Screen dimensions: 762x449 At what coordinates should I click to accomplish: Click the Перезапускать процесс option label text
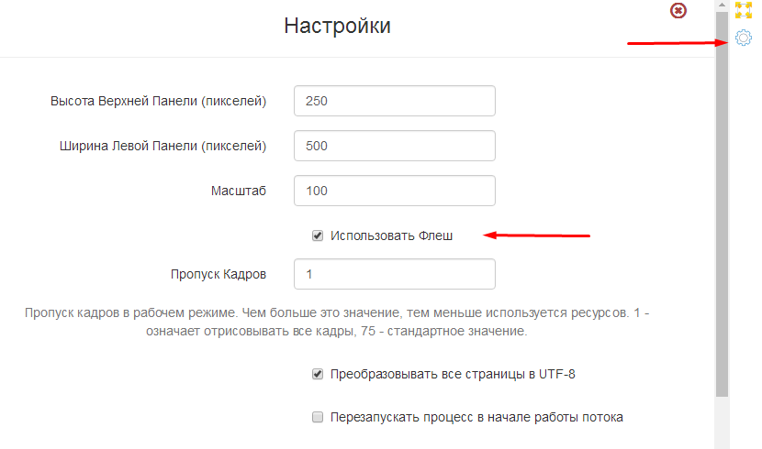[476, 417]
